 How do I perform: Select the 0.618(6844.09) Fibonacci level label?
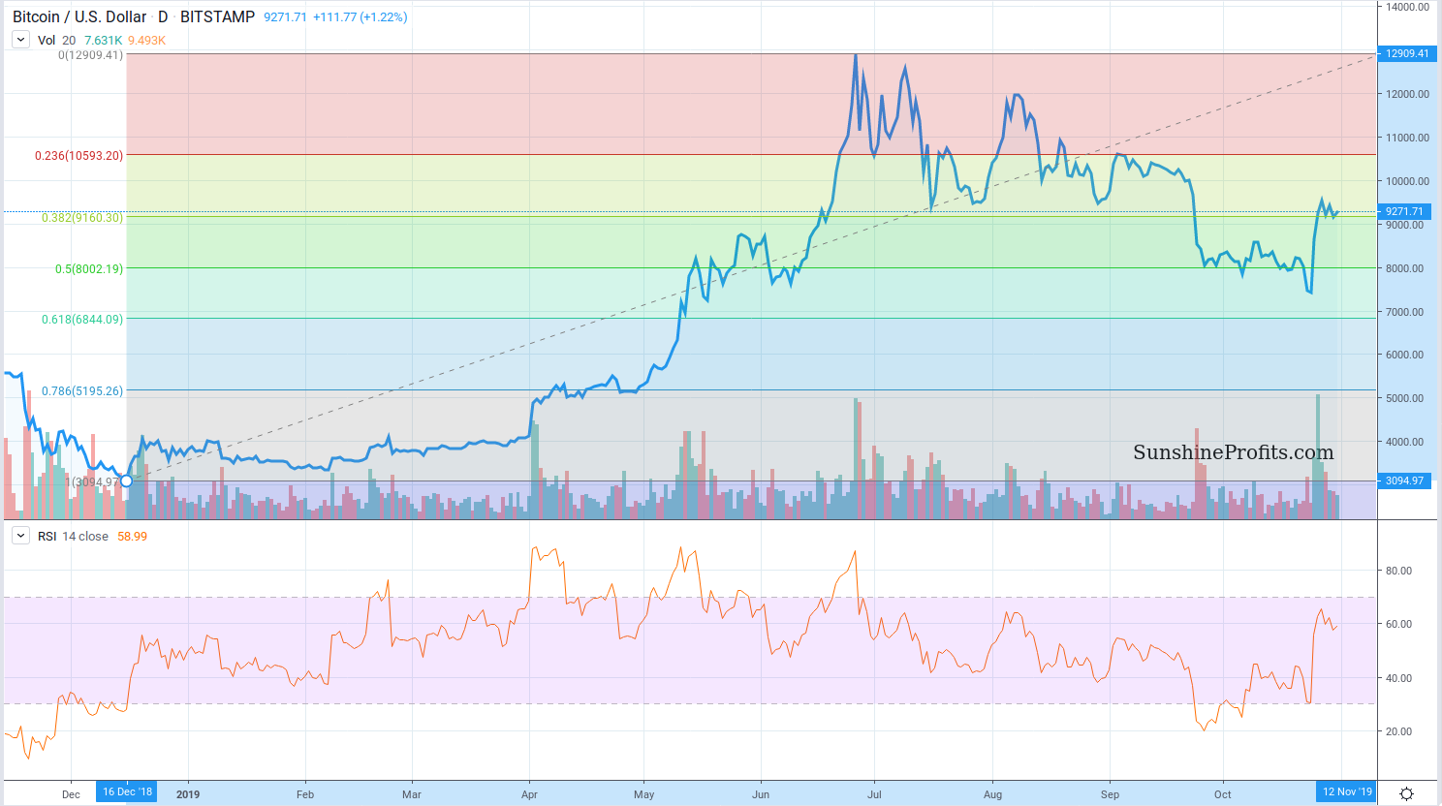coord(82,319)
